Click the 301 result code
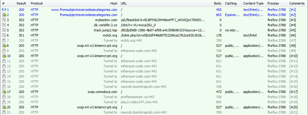 [x=22, y=35]
